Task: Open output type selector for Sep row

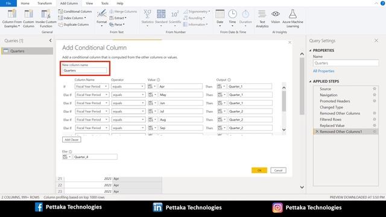Action: pyautogui.click(x=222, y=128)
